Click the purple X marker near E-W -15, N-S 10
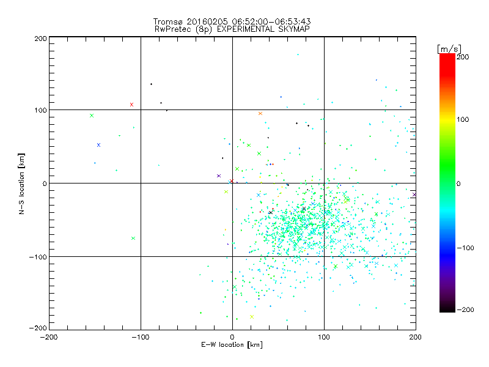Viewport: 489px width, 367px height. (219, 176)
